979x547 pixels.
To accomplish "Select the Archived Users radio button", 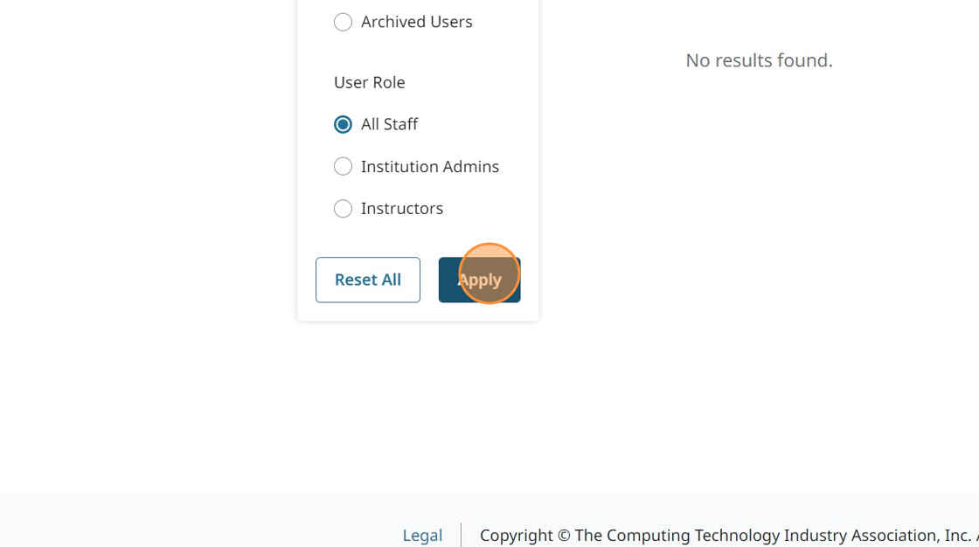I will click(x=343, y=22).
